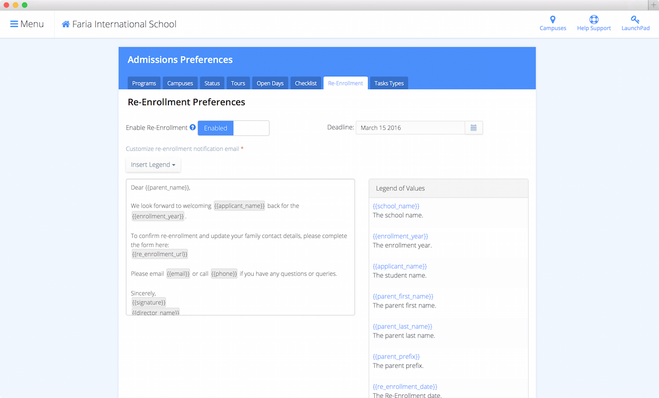659x398 pixels.
Task: Click the Customize re-enrollment notification email label
Action: pyautogui.click(x=183, y=149)
